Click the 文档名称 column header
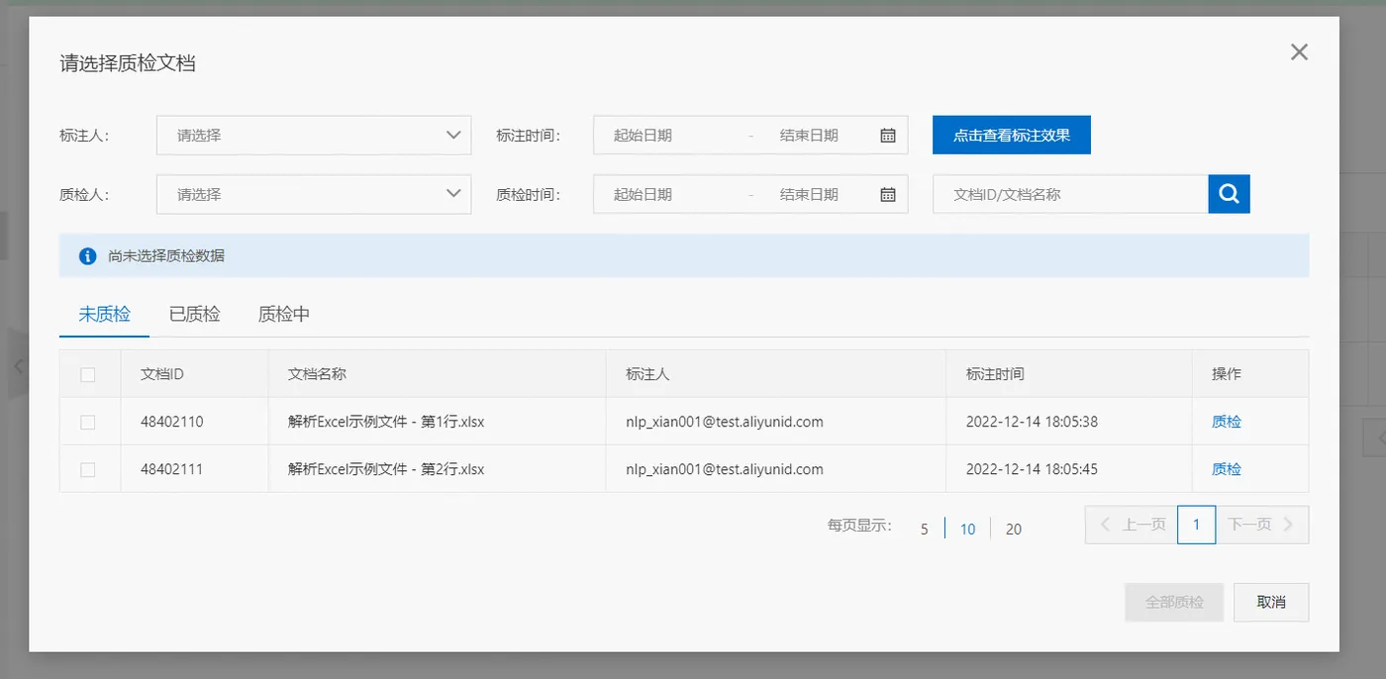This screenshot has width=1386, height=679. (x=317, y=374)
